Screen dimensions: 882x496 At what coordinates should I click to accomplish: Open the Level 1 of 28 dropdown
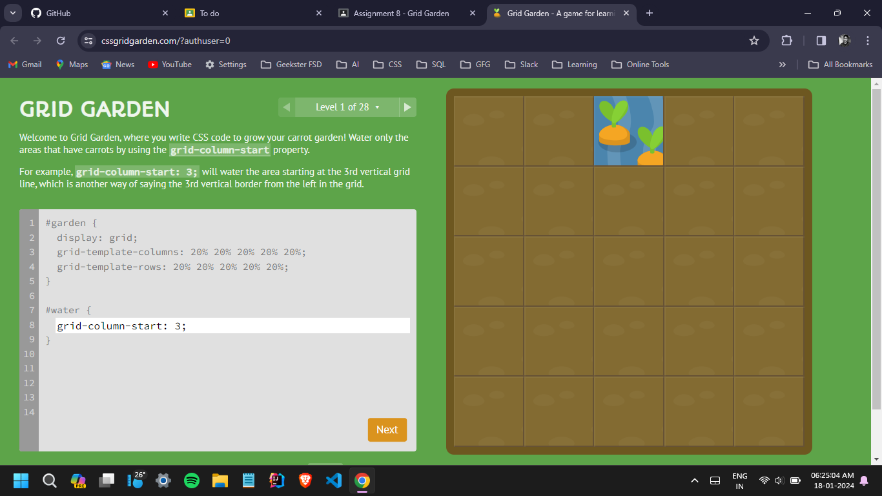coord(347,107)
